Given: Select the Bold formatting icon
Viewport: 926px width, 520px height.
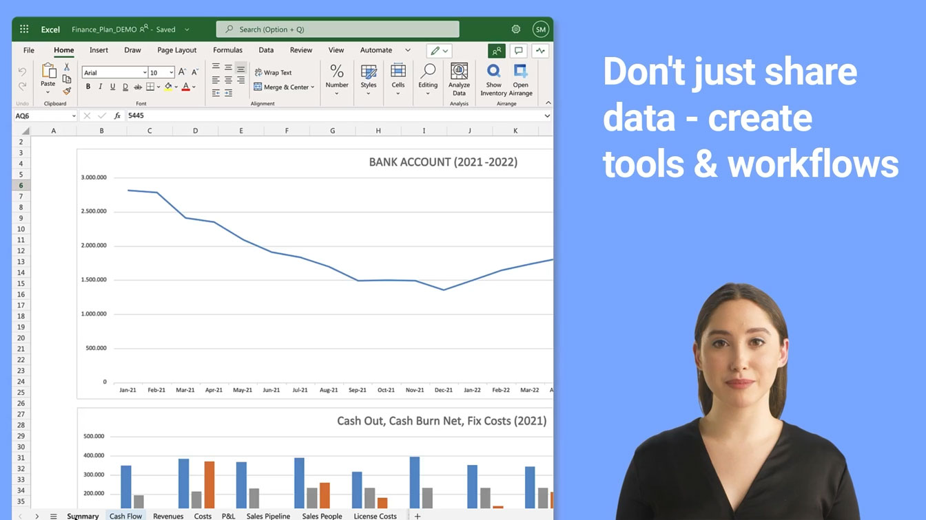Looking at the screenshot, I should click(88, 87).
